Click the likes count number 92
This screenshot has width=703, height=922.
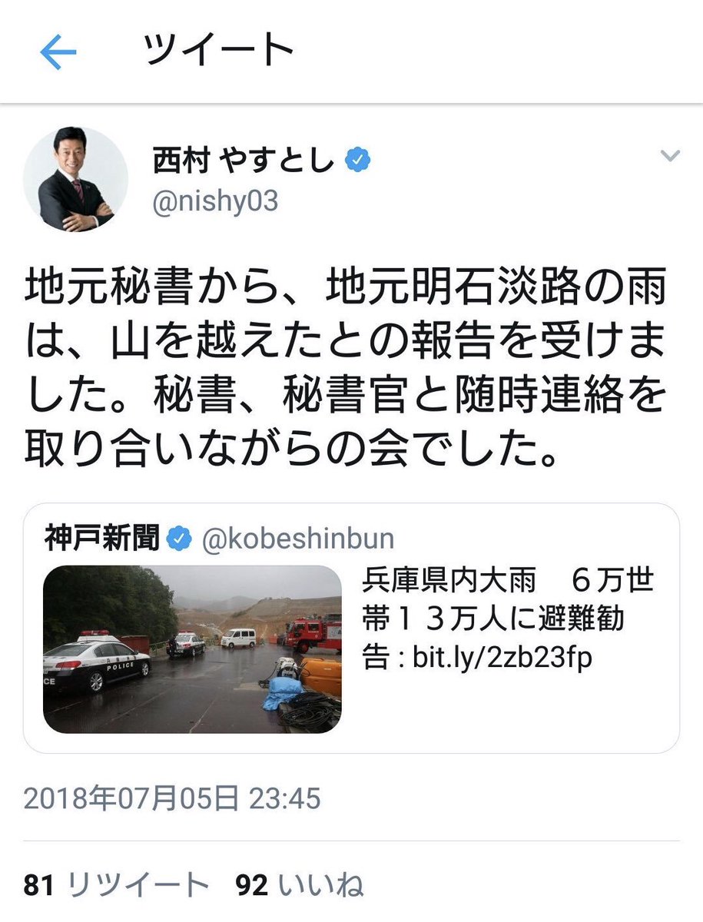coord(252,885)
